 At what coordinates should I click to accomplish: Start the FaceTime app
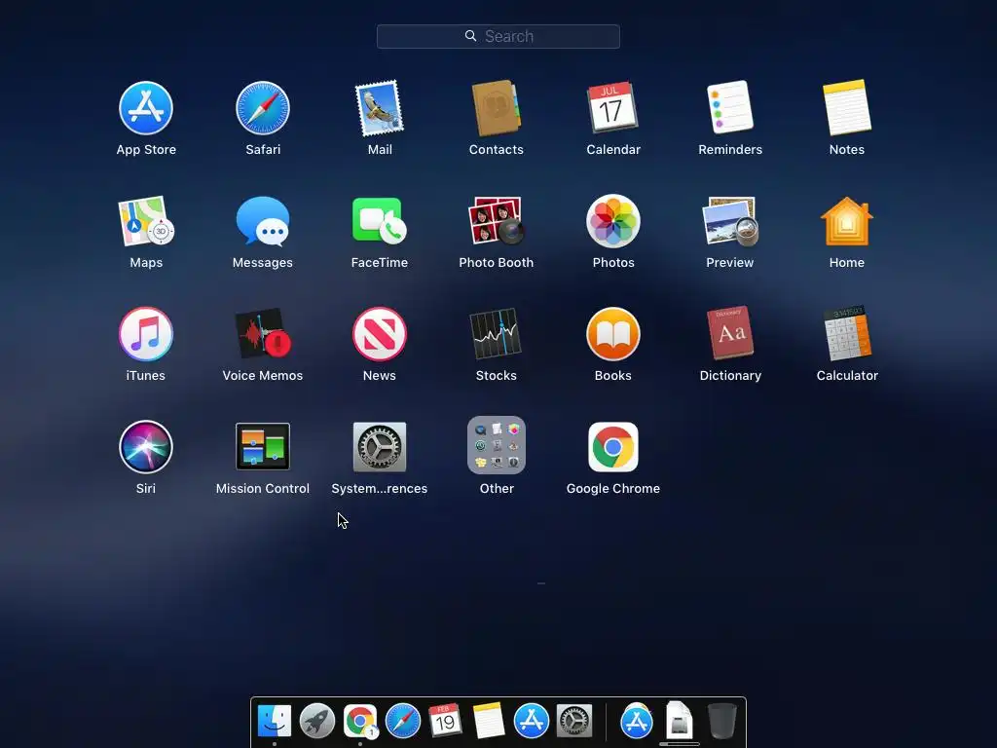pyautogui.click(x=380, y=221)
